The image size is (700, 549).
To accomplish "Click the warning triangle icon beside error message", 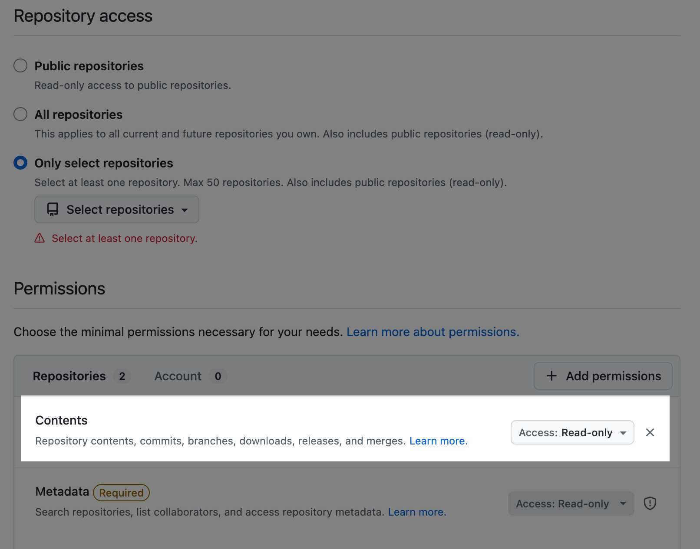I will pos(40,238).
